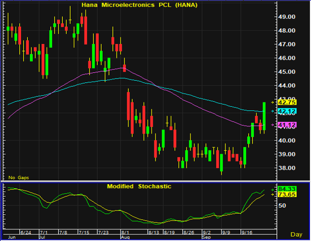
Task: Click the 8/13 date marker
Action: pyautogui.click(x=154, y=233)
